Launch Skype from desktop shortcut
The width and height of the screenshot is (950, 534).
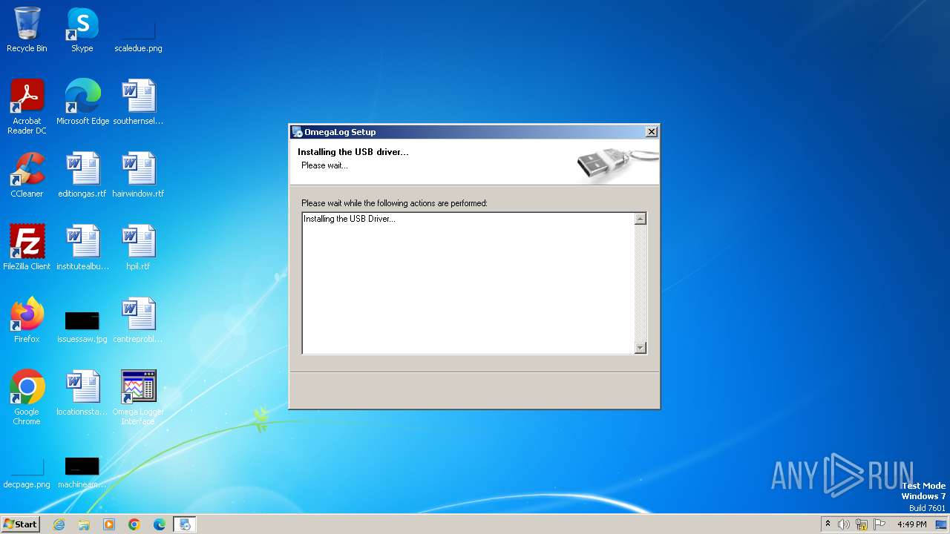82,30
